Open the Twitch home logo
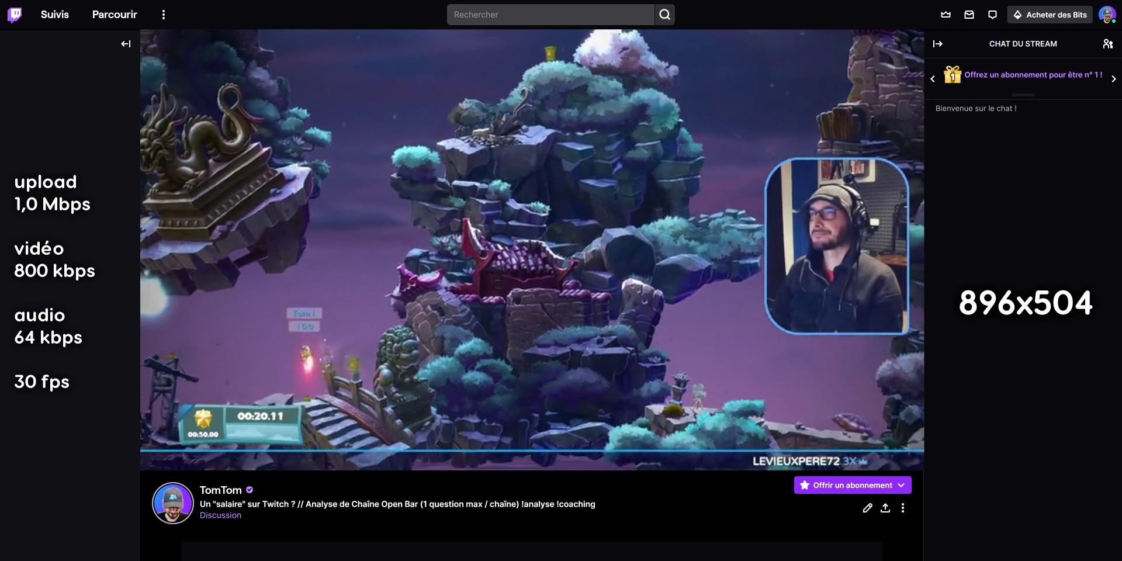Viewport: 1122px width, 561px height. click(15, 15)
